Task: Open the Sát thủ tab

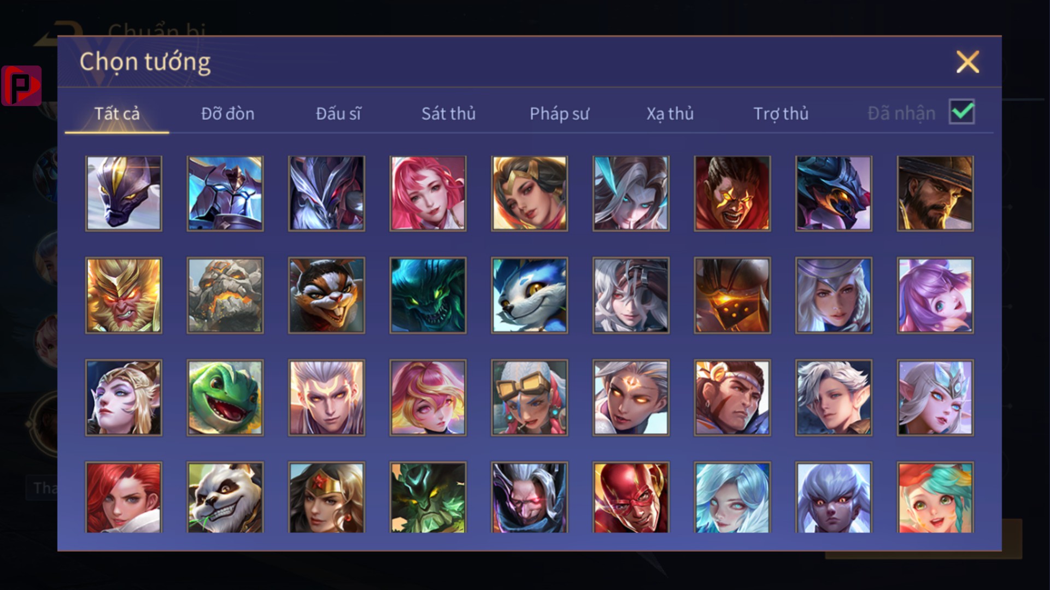Action: (x=448, y=114)
